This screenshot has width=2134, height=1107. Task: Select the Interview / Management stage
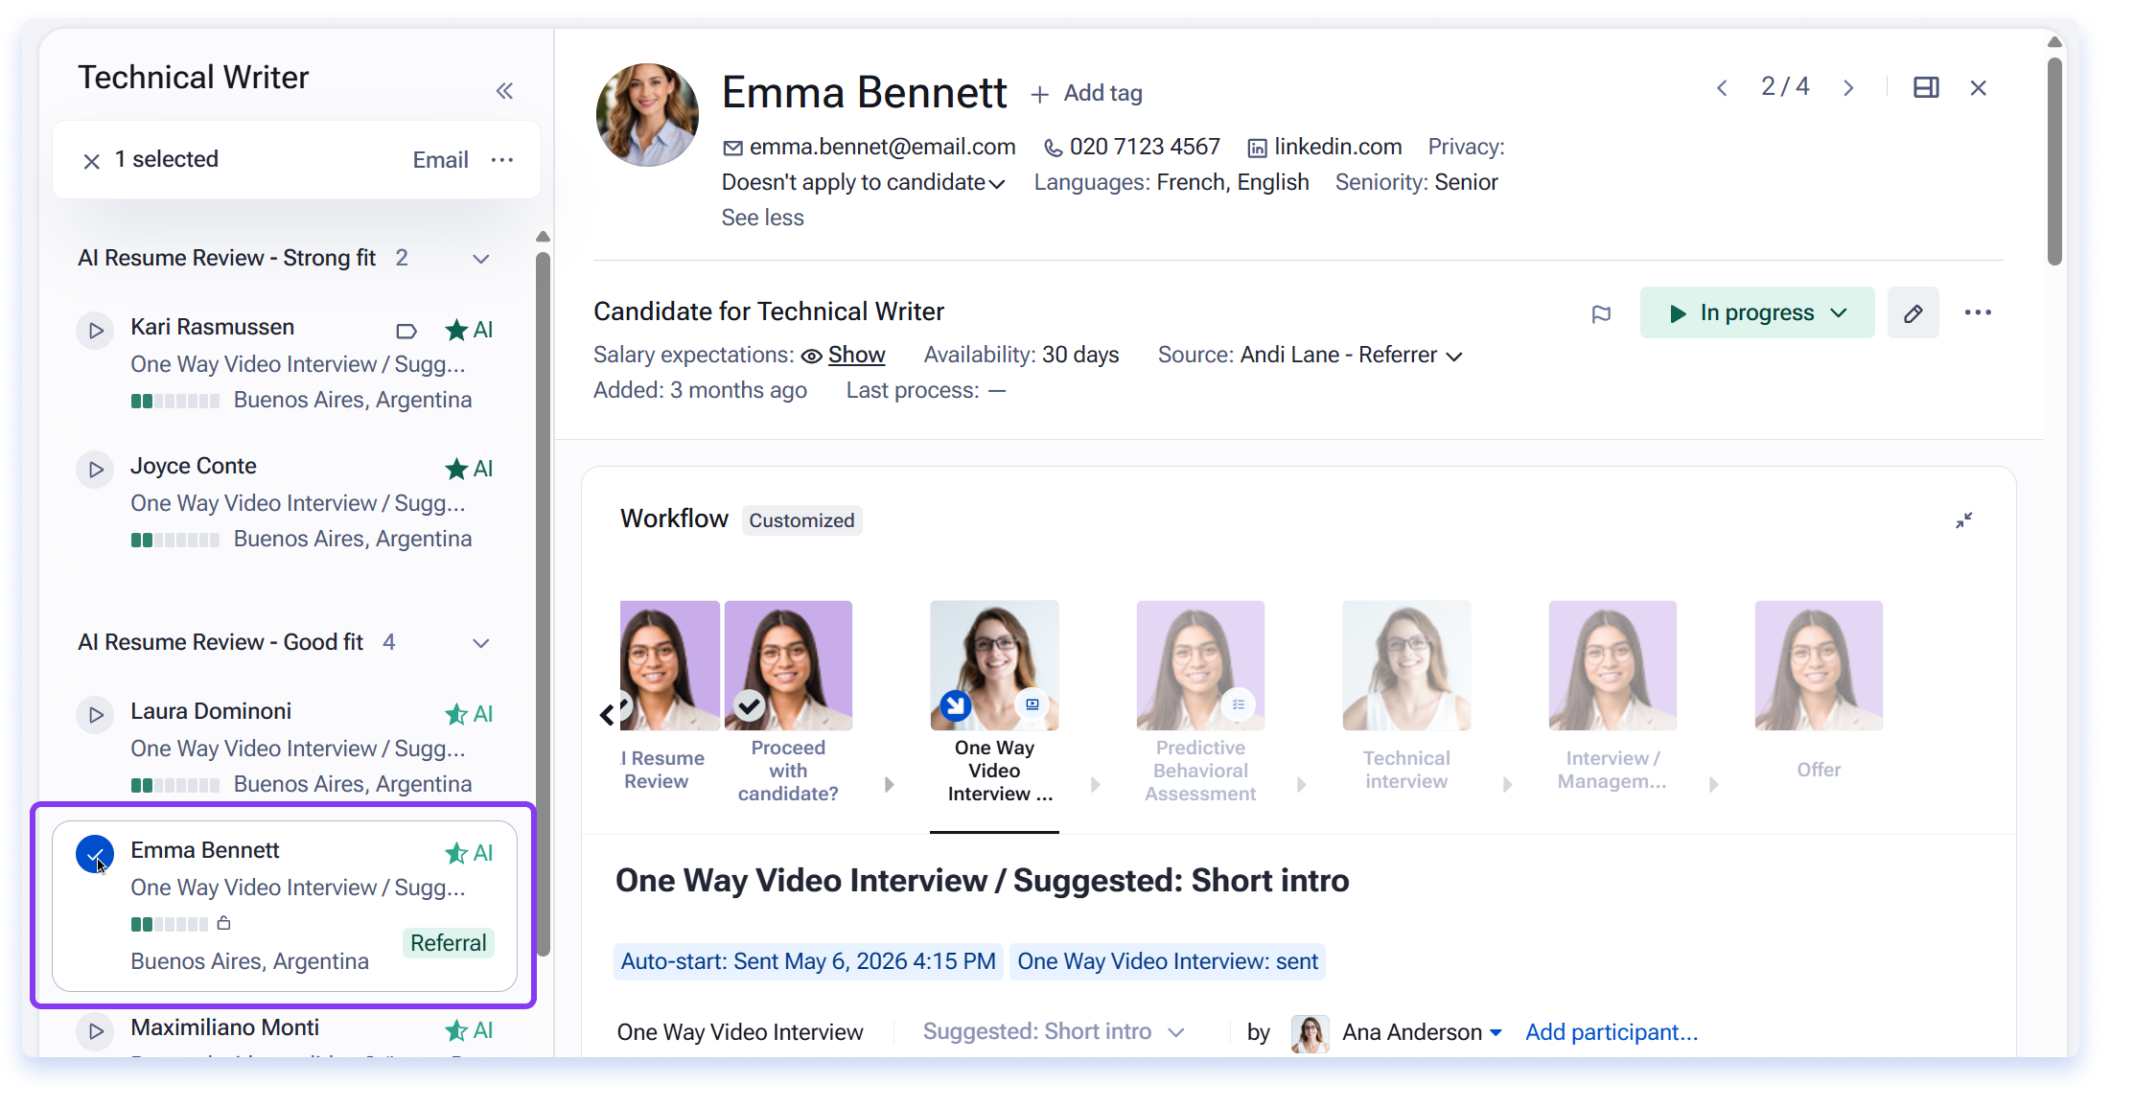pyautogui.click(x=1612, y=696)
